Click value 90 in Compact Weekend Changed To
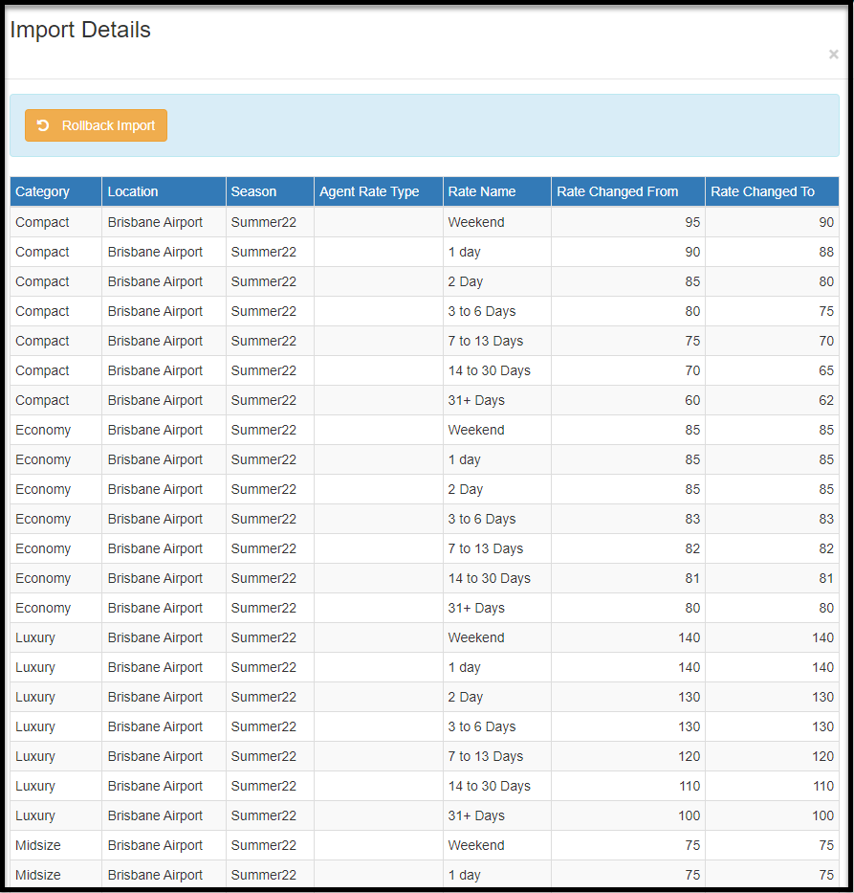The height and width of the screenshot is (893, 854). click(x=826, y=222)
